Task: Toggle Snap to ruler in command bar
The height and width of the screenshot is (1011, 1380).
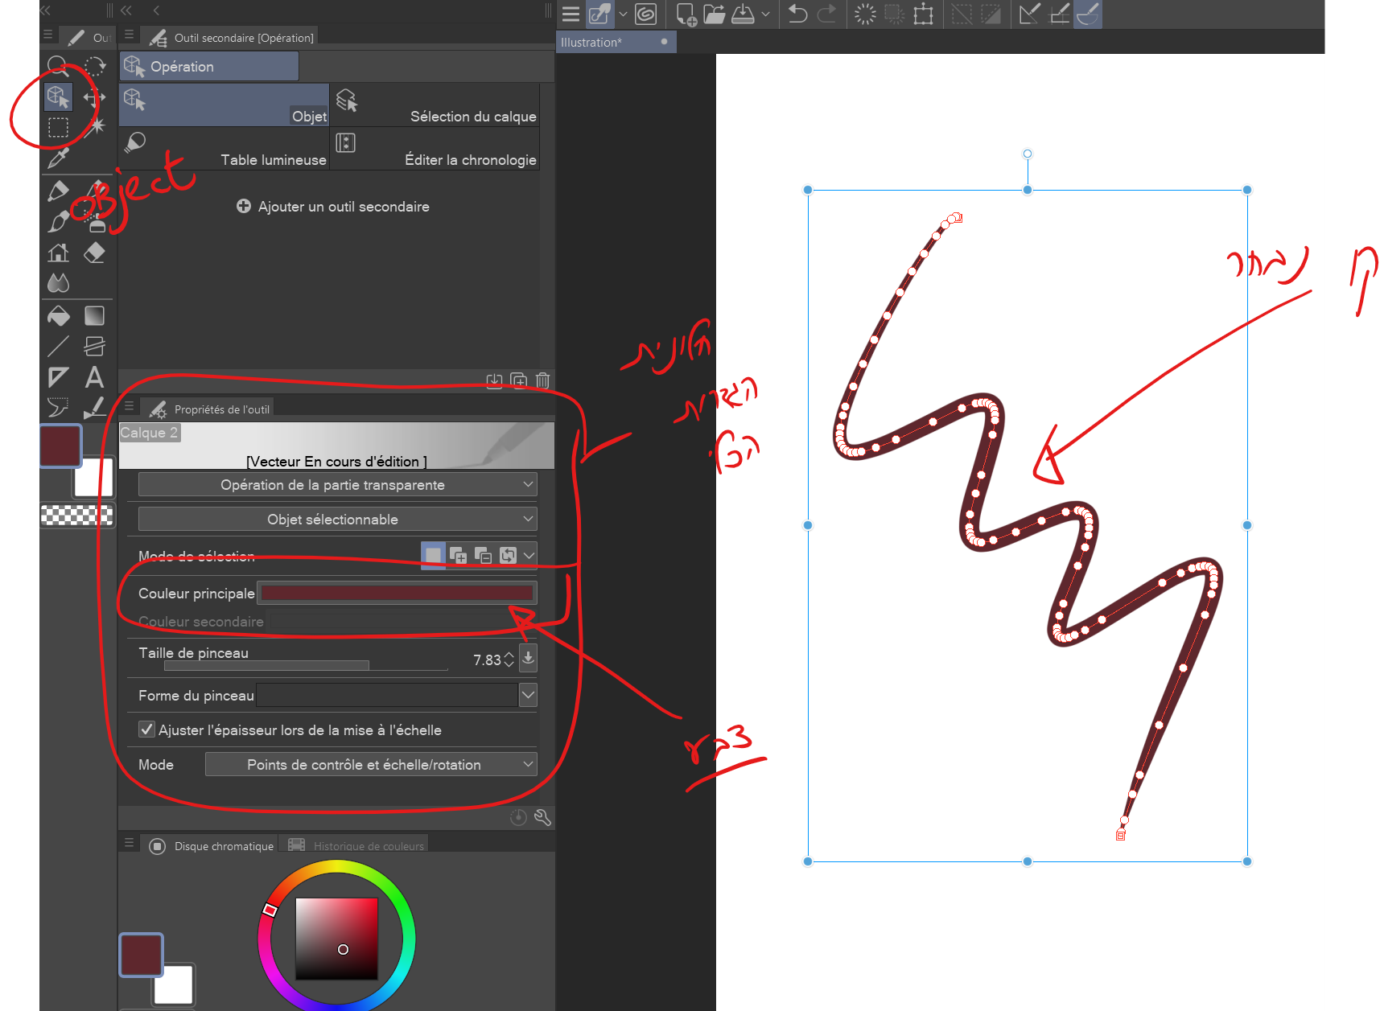Action: [x=1028, y=14]
